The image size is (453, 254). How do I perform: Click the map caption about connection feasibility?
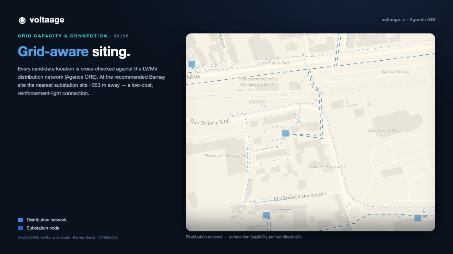point(244,237)
